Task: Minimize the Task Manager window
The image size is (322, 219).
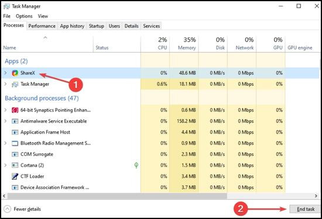Action: pyautogui.click(x=280, y=6)
